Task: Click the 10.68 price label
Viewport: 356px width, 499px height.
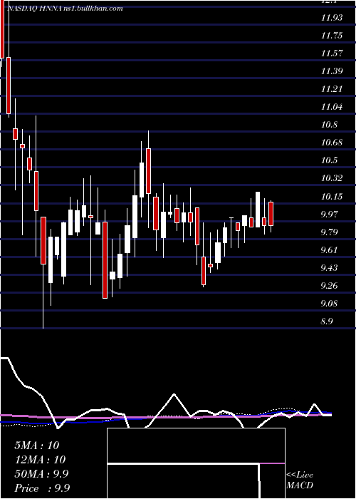Action: tap(332, 143)
